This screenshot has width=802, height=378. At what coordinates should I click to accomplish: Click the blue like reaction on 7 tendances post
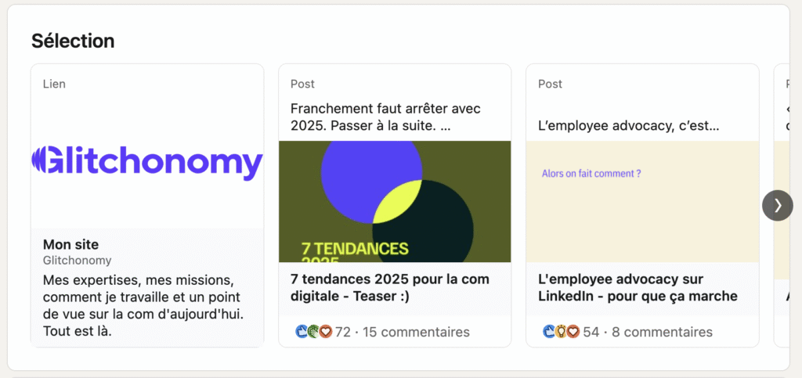pyautogui.click(x=302, y=332)
